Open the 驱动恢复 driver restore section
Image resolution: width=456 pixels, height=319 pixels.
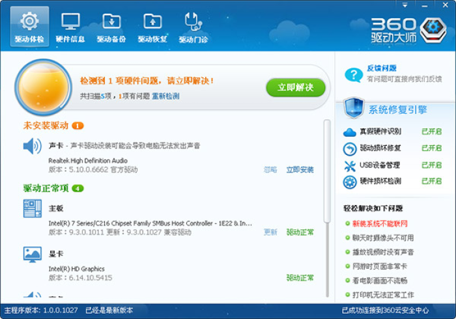(x=152, y=27)
